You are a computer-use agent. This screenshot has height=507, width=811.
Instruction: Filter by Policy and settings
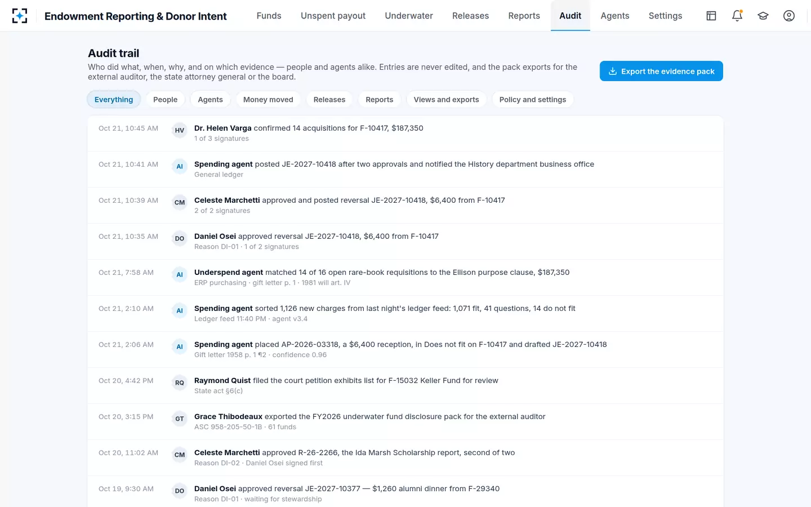(533, 100)
